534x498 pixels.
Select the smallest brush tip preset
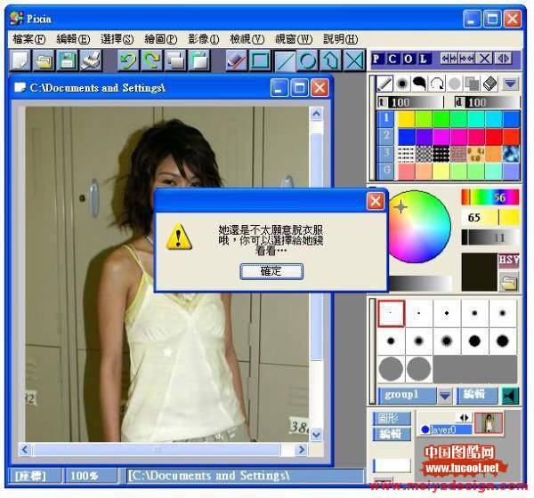coord(391,313)
